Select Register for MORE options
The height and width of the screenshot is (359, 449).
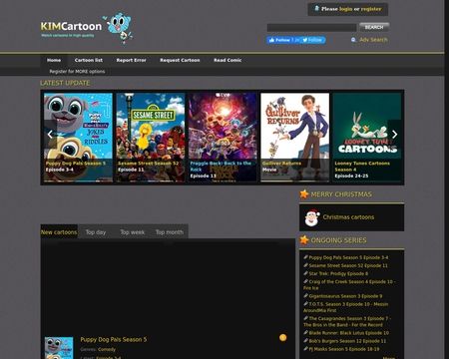[77, 72]
